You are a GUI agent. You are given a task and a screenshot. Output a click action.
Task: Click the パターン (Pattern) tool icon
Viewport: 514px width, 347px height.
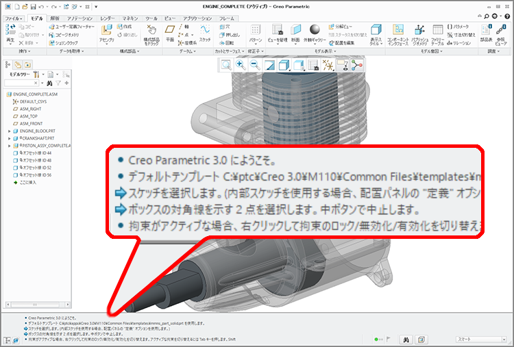(255, 33)
